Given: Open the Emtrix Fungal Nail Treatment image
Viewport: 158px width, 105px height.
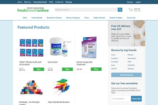Looking at the screenshot, I should [89, 48].
